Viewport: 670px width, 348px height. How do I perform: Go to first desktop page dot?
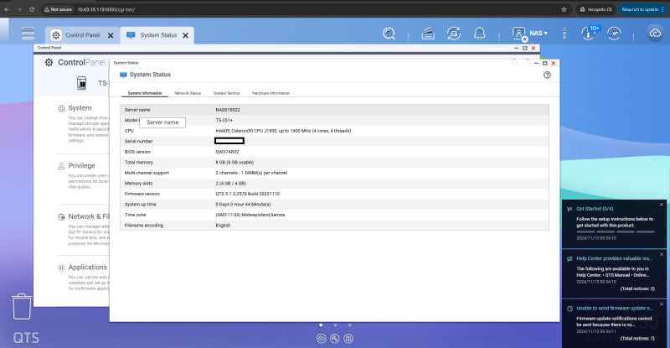tap(321, 325)
